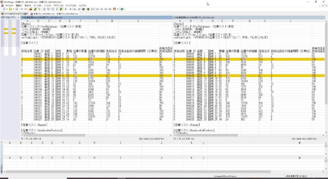The width and height of the screenshot is (328, 179).
Task: Click the Previous Conflict toolbar icon
Action: point(48,9)
